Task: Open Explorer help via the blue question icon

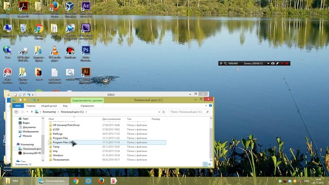Action: [x=210, y=105]
